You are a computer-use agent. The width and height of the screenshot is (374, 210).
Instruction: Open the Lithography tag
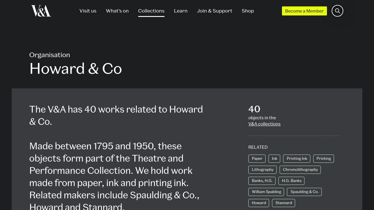coord(263,170)
